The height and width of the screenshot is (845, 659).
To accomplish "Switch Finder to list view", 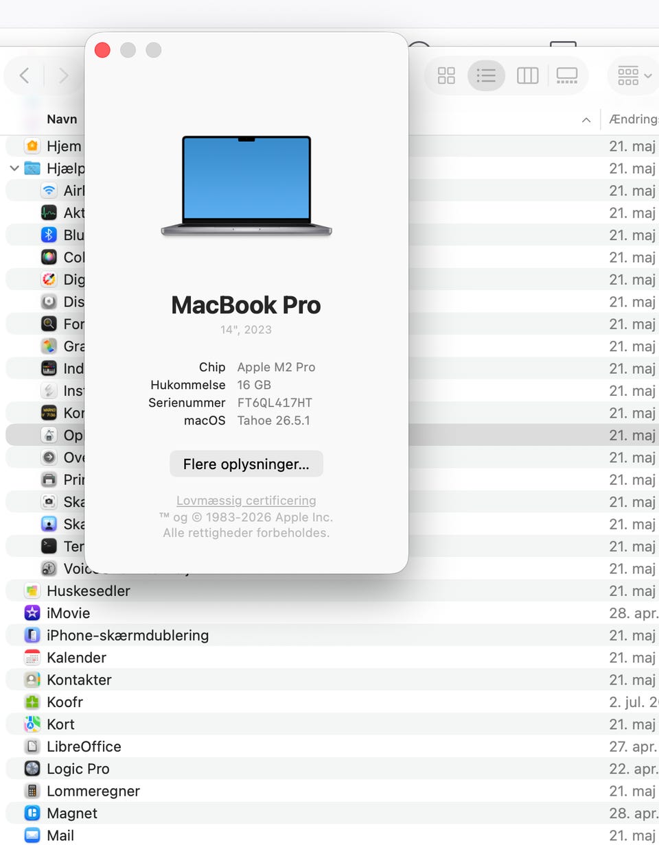I will (486, 75).
